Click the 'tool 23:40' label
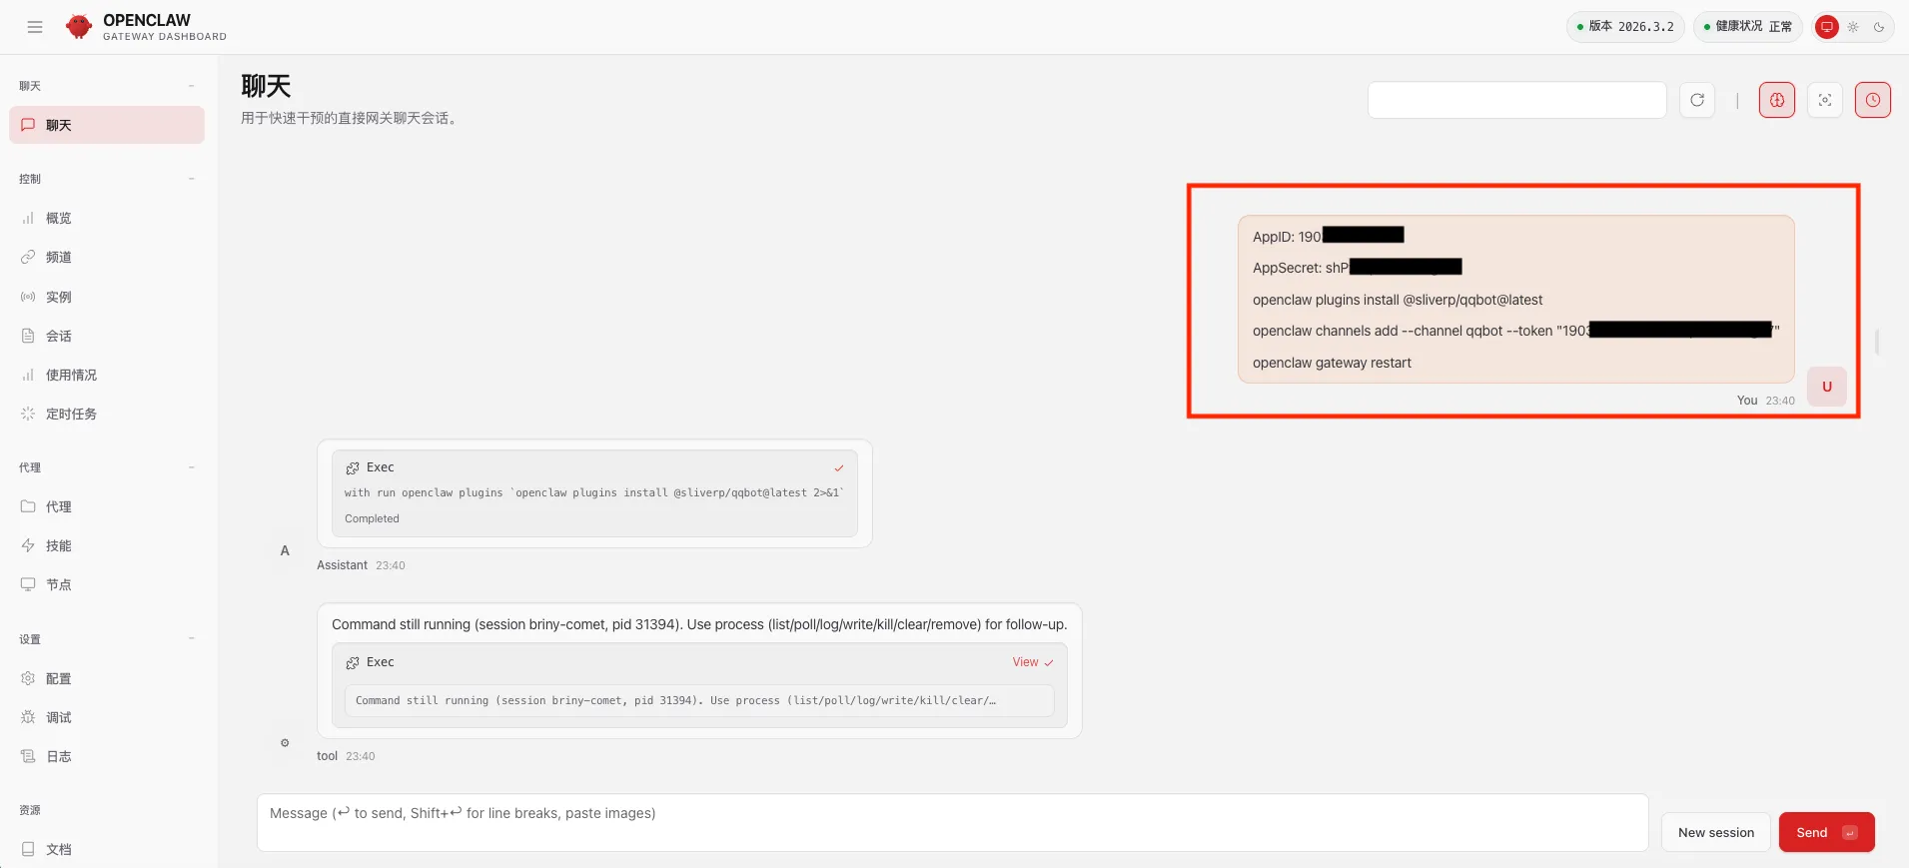The width and height of the screenshot is (1909, 868). pyautogui.click(x=346, y=756)
